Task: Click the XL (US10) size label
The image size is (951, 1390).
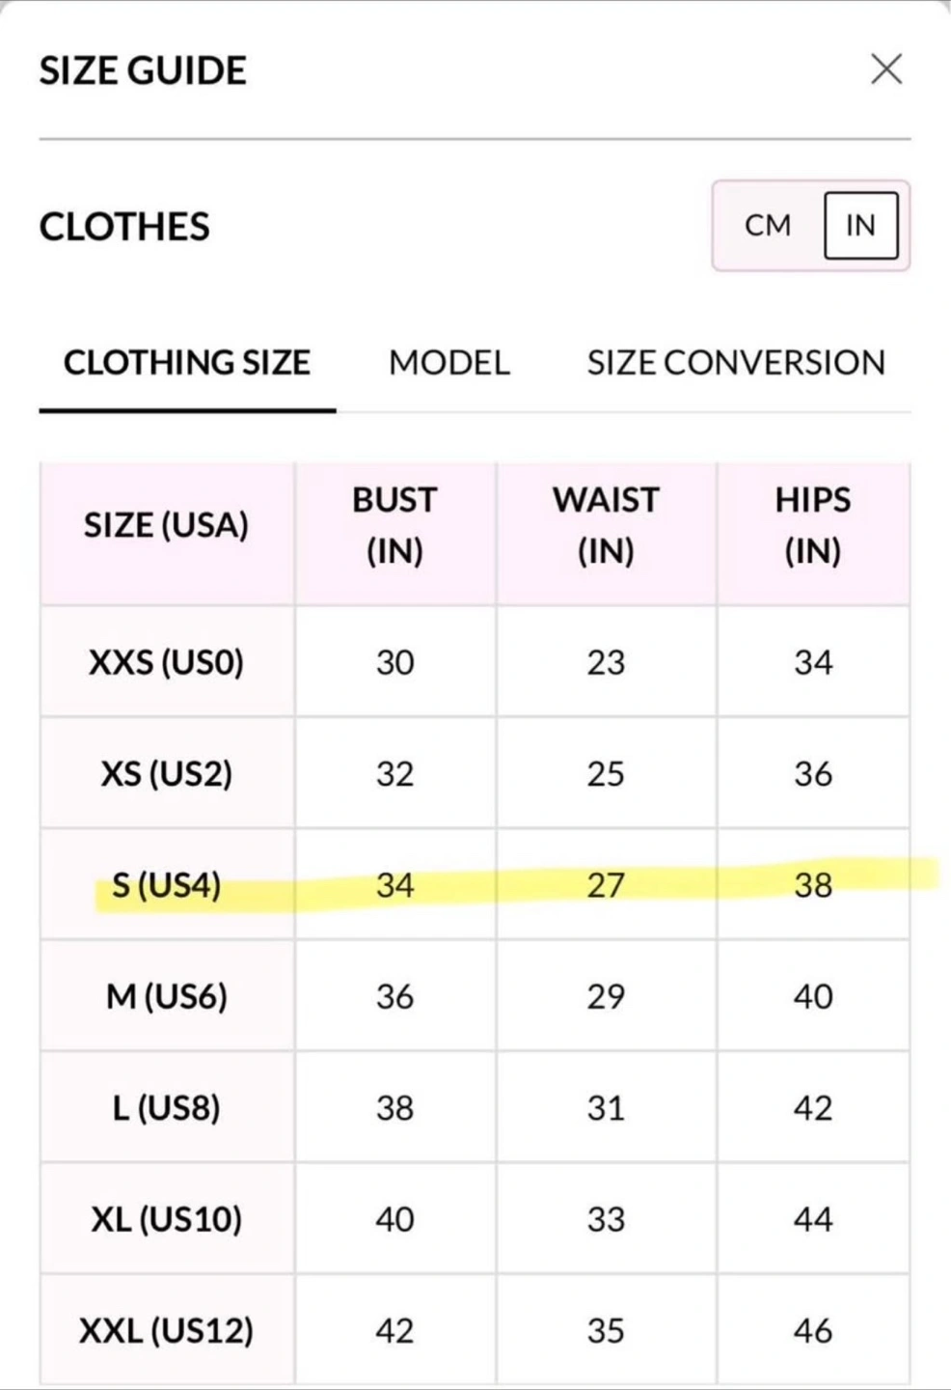Action: 167,1219
